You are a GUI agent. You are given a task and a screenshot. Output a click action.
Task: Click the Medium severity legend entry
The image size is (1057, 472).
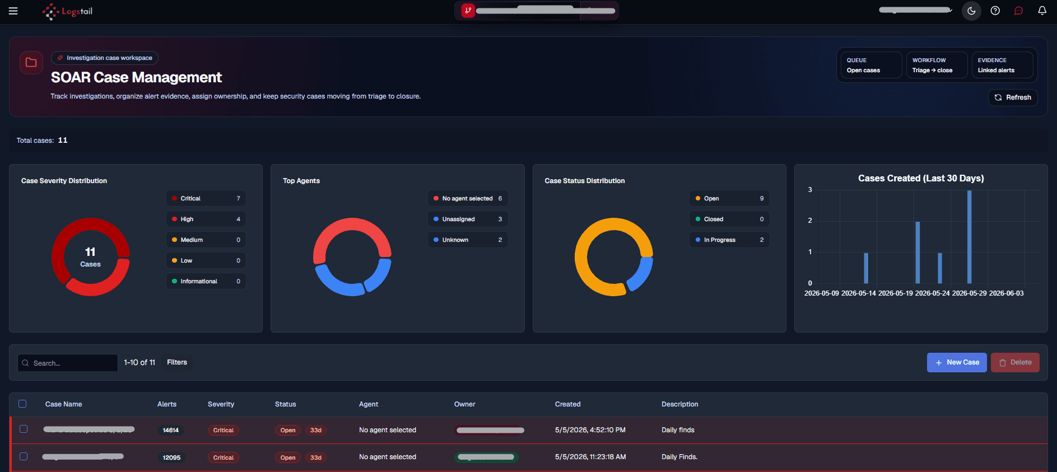[206, 240]
